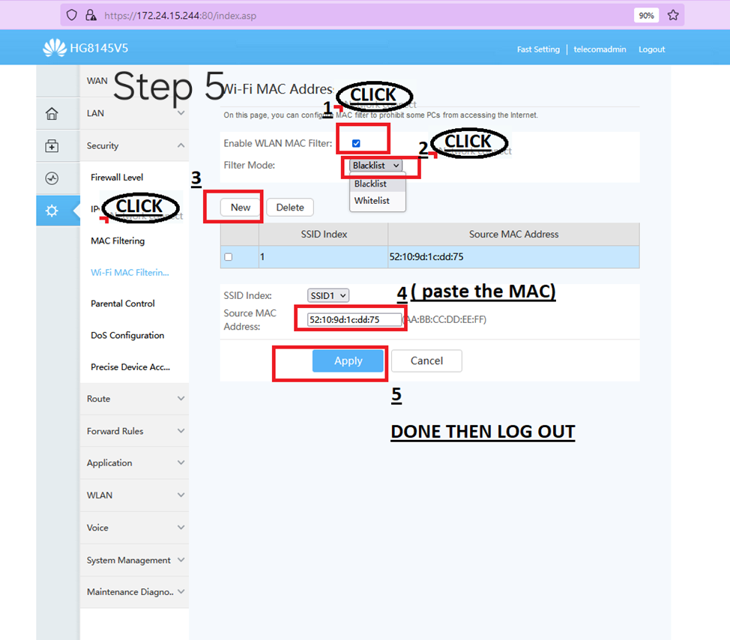Viewport: 730px width, 640px height.
Task: Open Wi-Fi MAC Filtering page
Action: [130, 272]
